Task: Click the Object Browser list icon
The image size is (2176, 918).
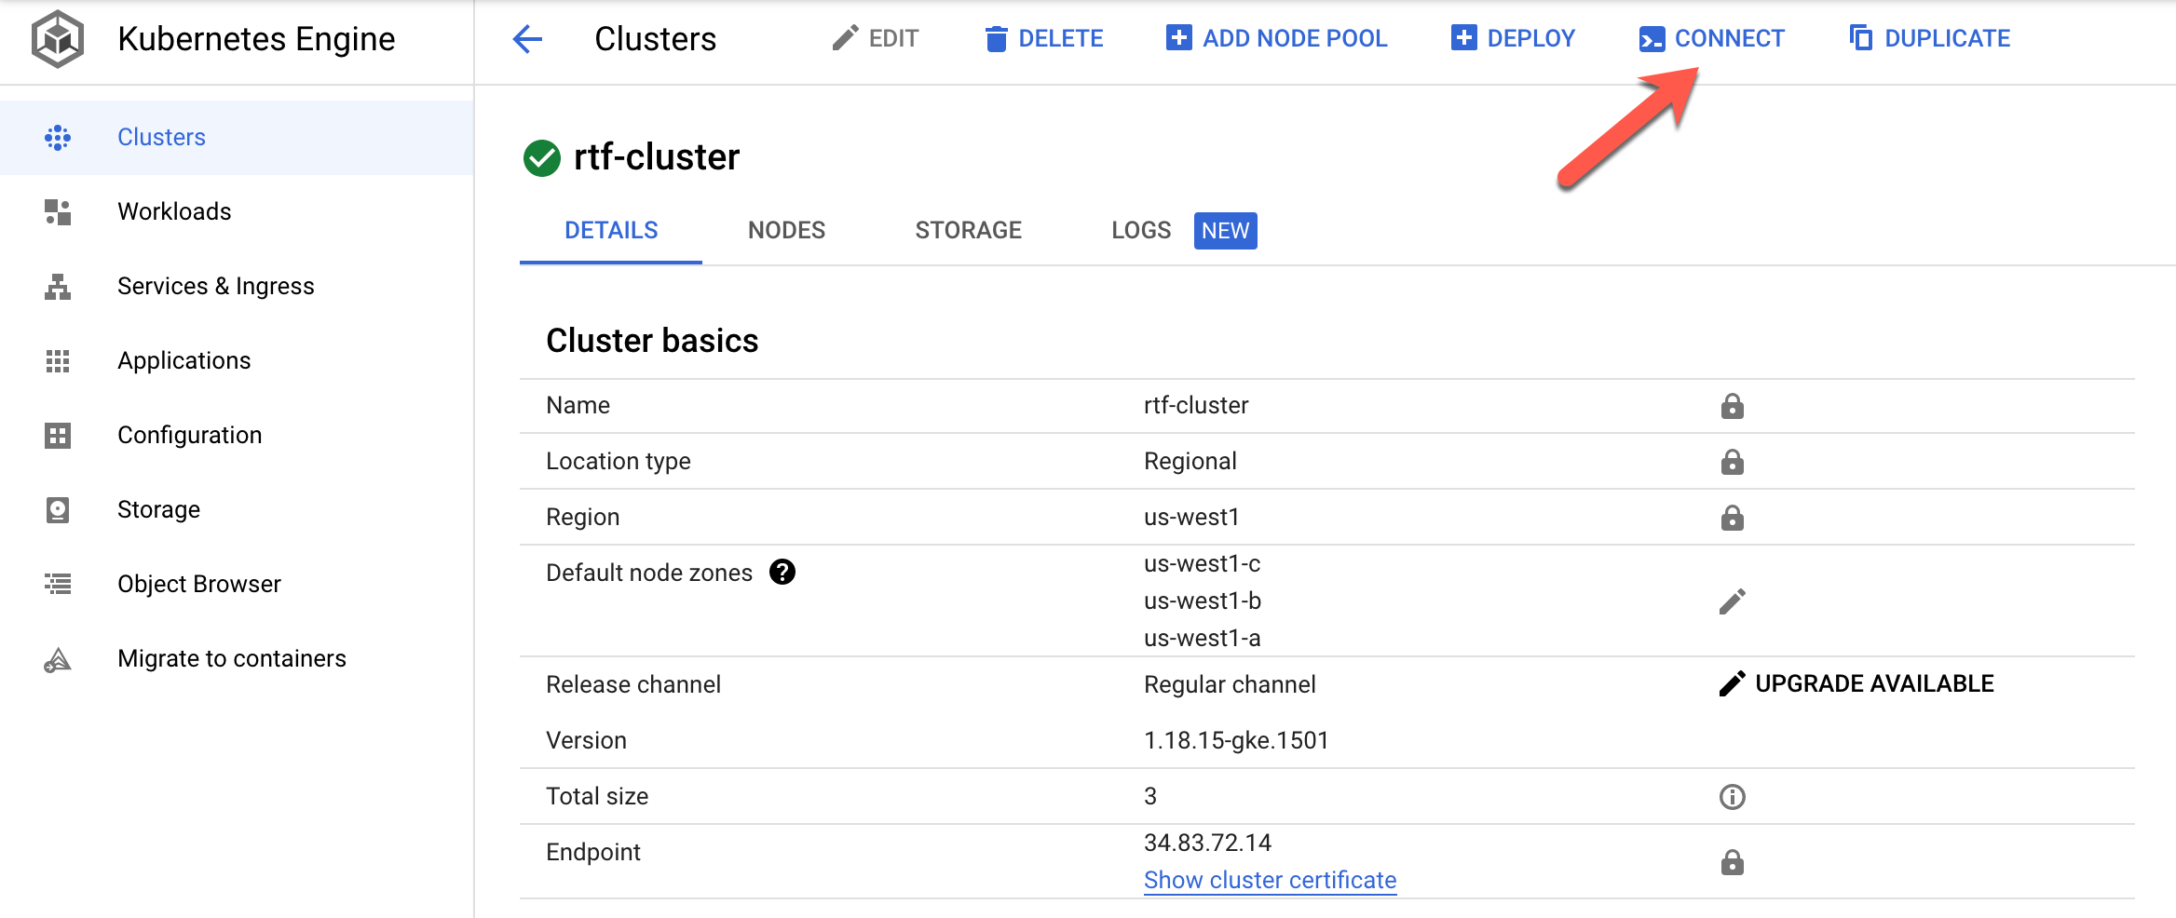Action: [58, 585]
